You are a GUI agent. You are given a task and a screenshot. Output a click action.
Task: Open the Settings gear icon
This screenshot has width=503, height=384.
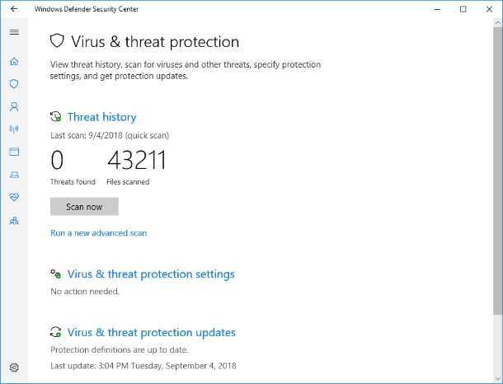(x=14, y=368)
